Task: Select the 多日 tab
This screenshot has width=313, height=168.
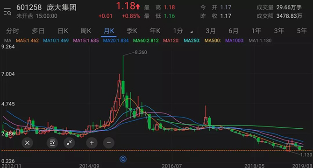Action: [38, 31]
